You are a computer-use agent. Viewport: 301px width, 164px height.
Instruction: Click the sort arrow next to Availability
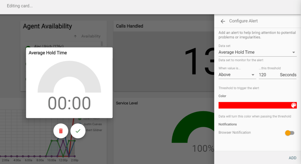click(x=75, y=36)
